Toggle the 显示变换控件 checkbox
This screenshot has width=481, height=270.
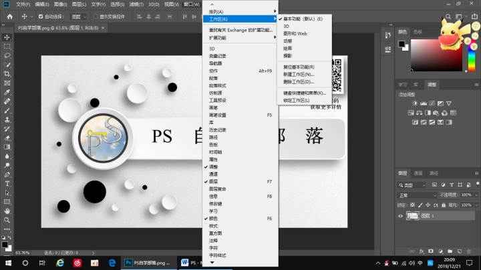pos(96,17)
